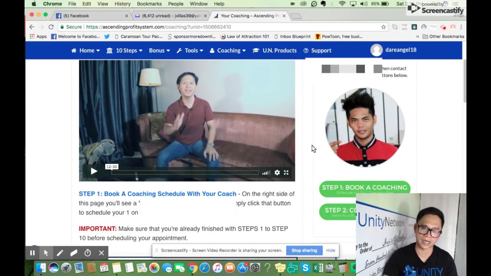Select the Screencastify pen tool
491x276 pixels.
pos(60,253)
